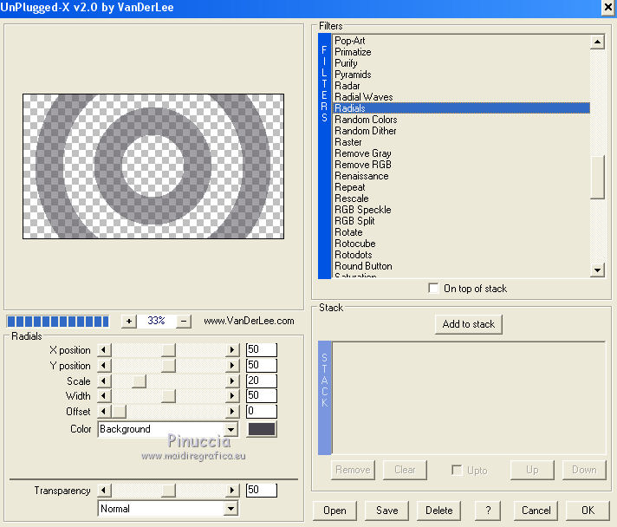Select Radial Waves filter in list

[363, 97]
